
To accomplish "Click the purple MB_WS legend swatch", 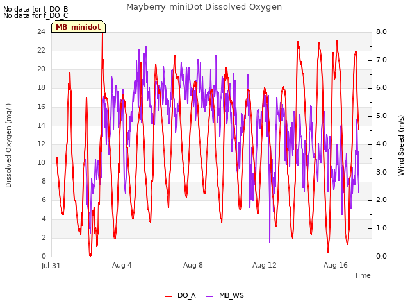I will [210, 296].
